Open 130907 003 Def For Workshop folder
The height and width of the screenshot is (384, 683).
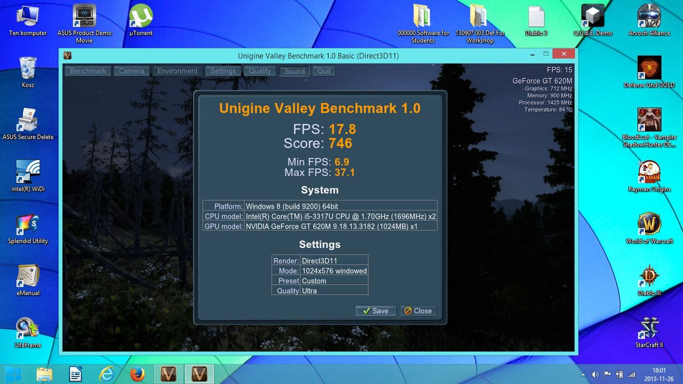tap(480, 23)
